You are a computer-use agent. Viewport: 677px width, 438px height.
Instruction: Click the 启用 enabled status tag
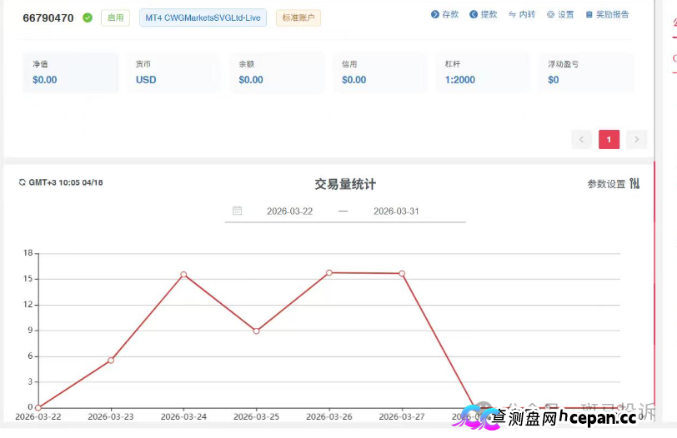click(x=115, y=17)
